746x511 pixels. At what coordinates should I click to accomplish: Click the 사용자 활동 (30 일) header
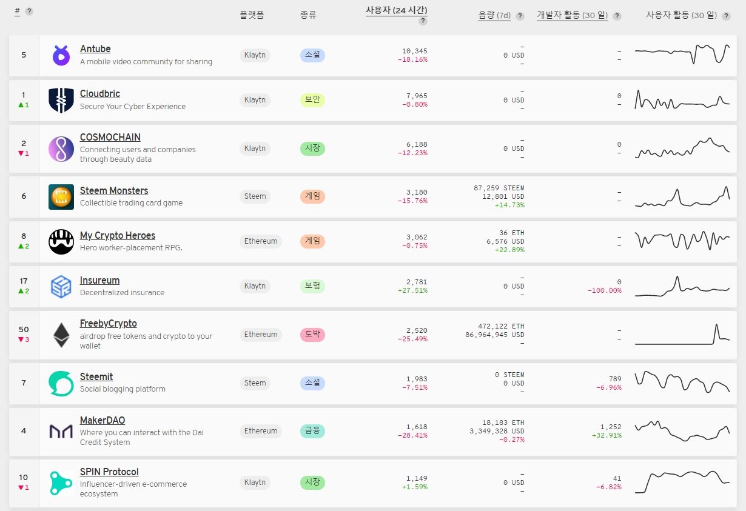682,16
